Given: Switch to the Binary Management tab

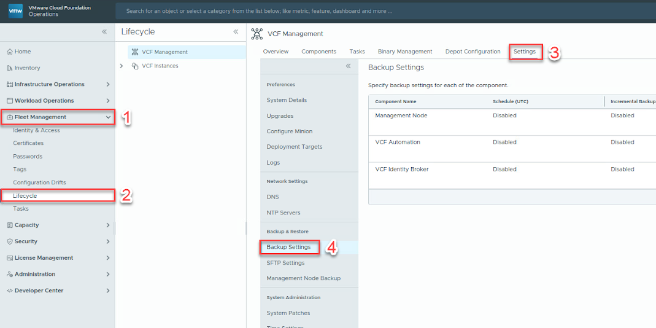Looking at the screenshot, I should (x=405, y=52).
